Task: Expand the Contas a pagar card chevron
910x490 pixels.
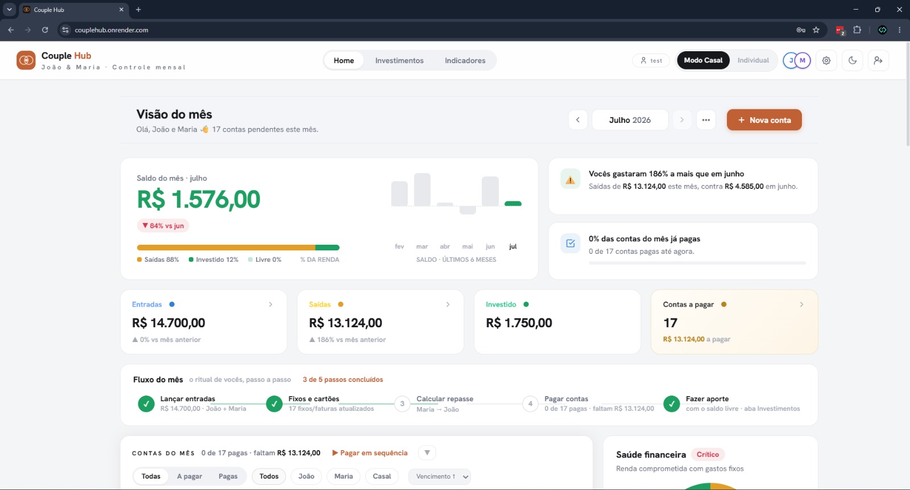Action: click(x=801, y=304)
